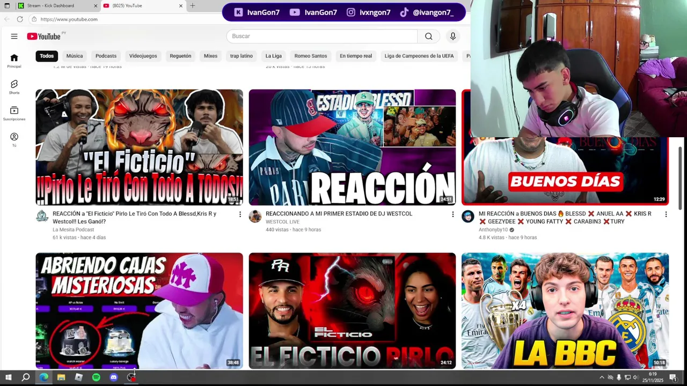
Task: Select Liga de Campeones de la UEFA chip
Action: (419, 56)
